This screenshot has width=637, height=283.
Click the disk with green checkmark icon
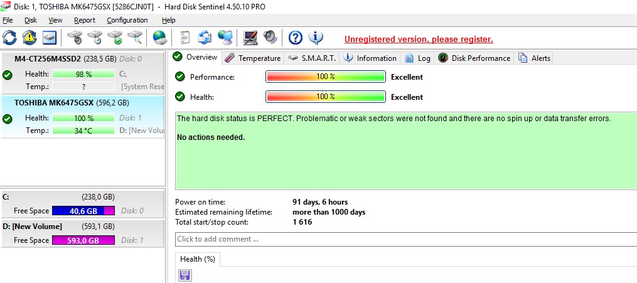(115, 38)
